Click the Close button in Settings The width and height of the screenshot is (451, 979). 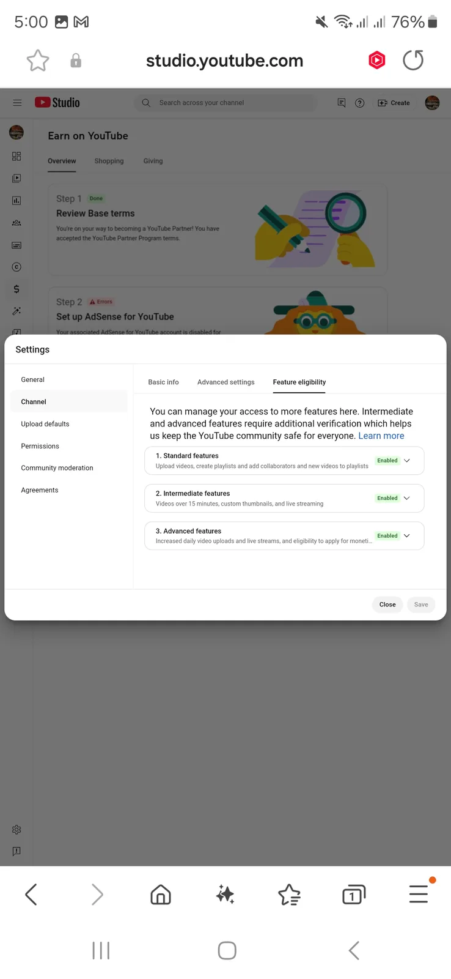[387, 605]
